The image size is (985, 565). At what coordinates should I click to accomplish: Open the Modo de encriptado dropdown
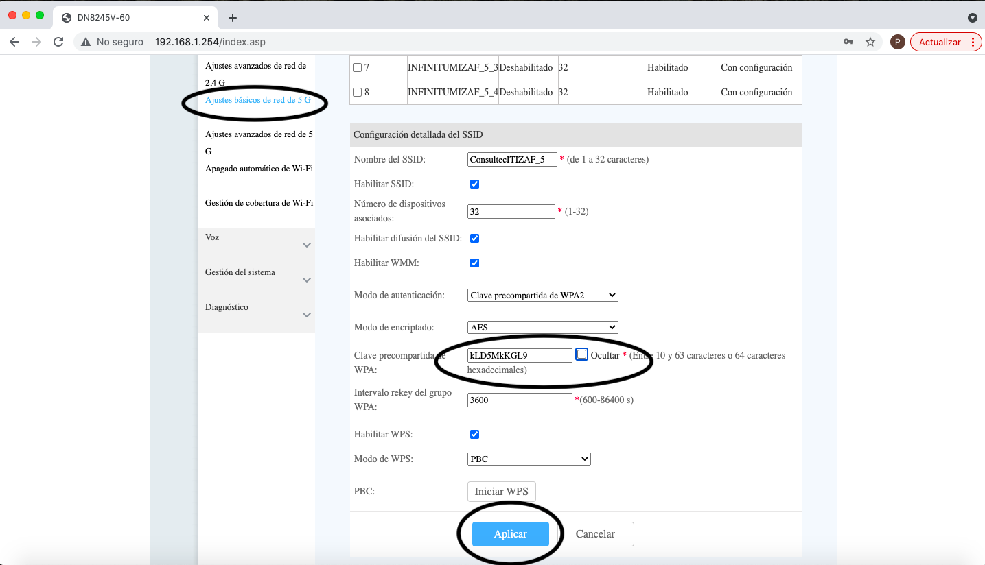coord(542,327)
